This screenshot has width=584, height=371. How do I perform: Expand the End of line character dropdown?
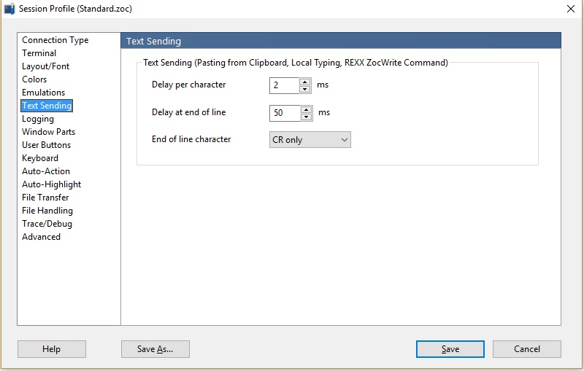pos(310,140)
